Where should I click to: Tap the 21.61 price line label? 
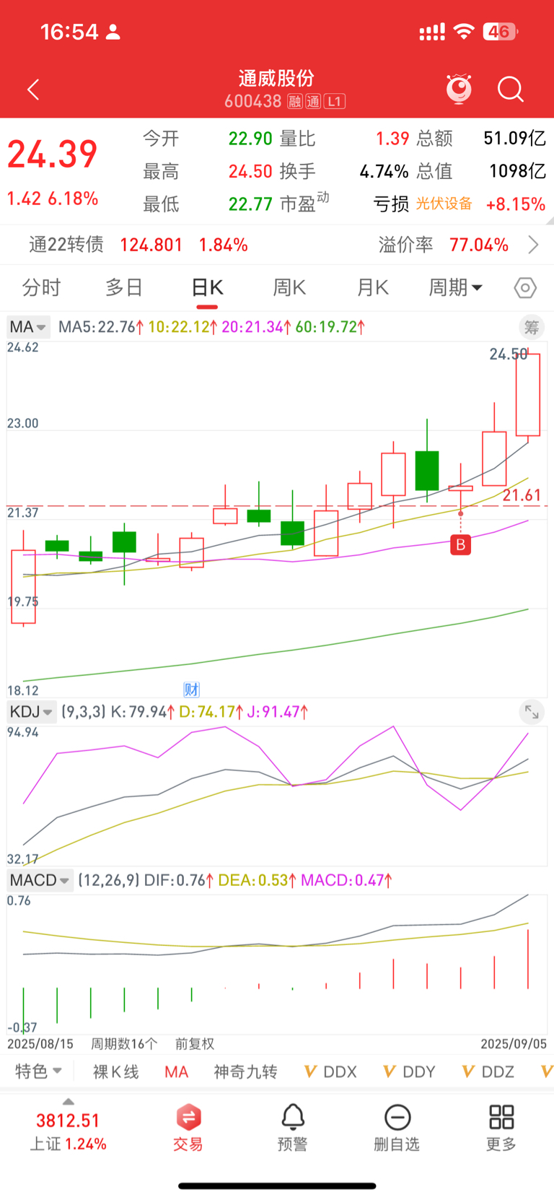coord(522,495)
